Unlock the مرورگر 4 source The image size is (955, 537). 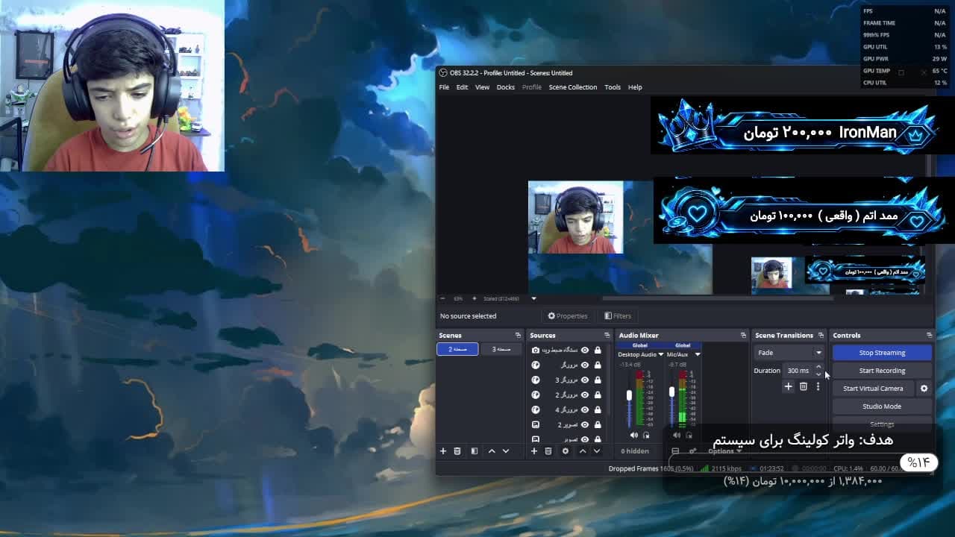coord(598,409)
